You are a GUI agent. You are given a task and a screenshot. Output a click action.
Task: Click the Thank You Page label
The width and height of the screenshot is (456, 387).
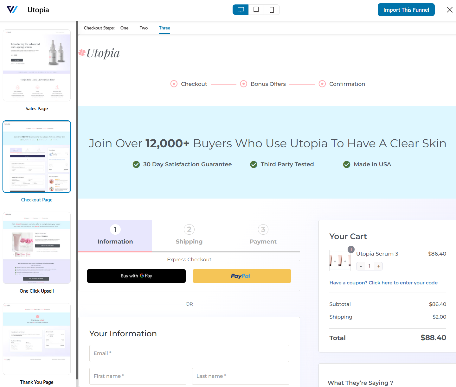point(37,382)
